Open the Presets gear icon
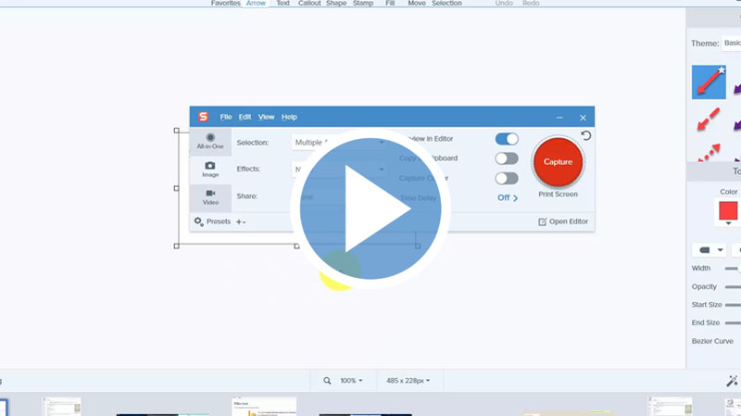The image size is (741, 416). pos(198,221)
